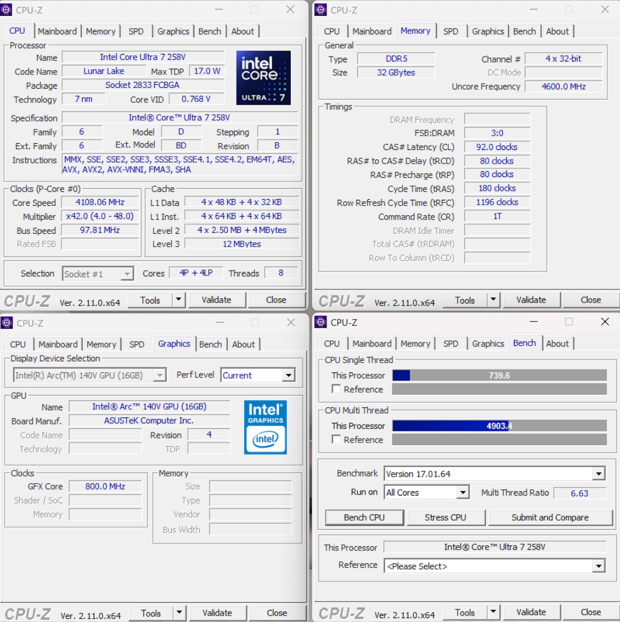Click memory Type DDR5 value
620x622 pixels.
point(396,58)
